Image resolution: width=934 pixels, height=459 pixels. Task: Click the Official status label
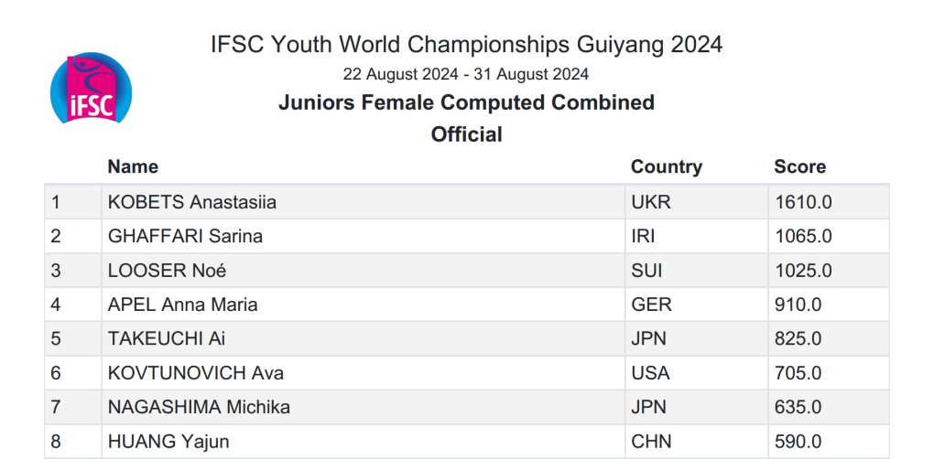tap(466, 133)
